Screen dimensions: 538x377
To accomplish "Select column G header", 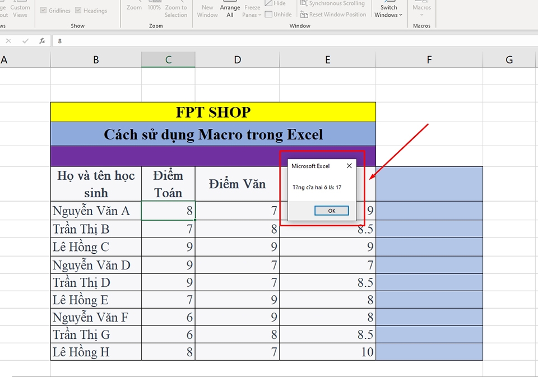I will [x=509, y=60].
